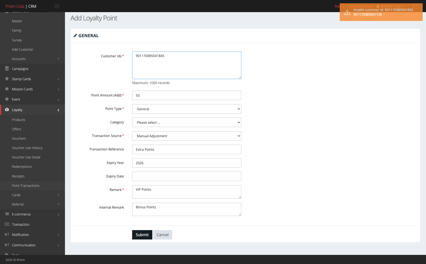Submit the loyalty point form
The width and height of the screenshot is (426, 264).
point(142,235)
